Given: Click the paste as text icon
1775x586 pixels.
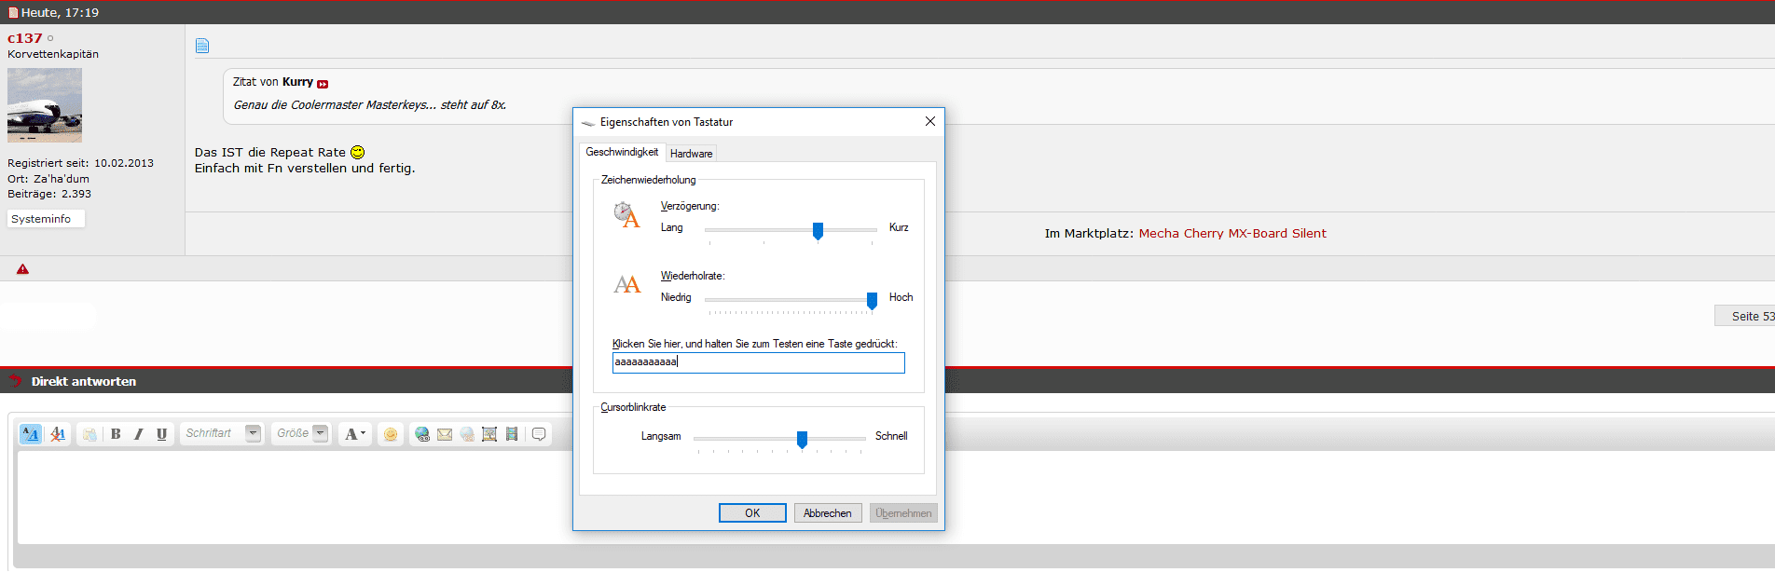Looking at the screenshot, I should click(x=89, y=434).
